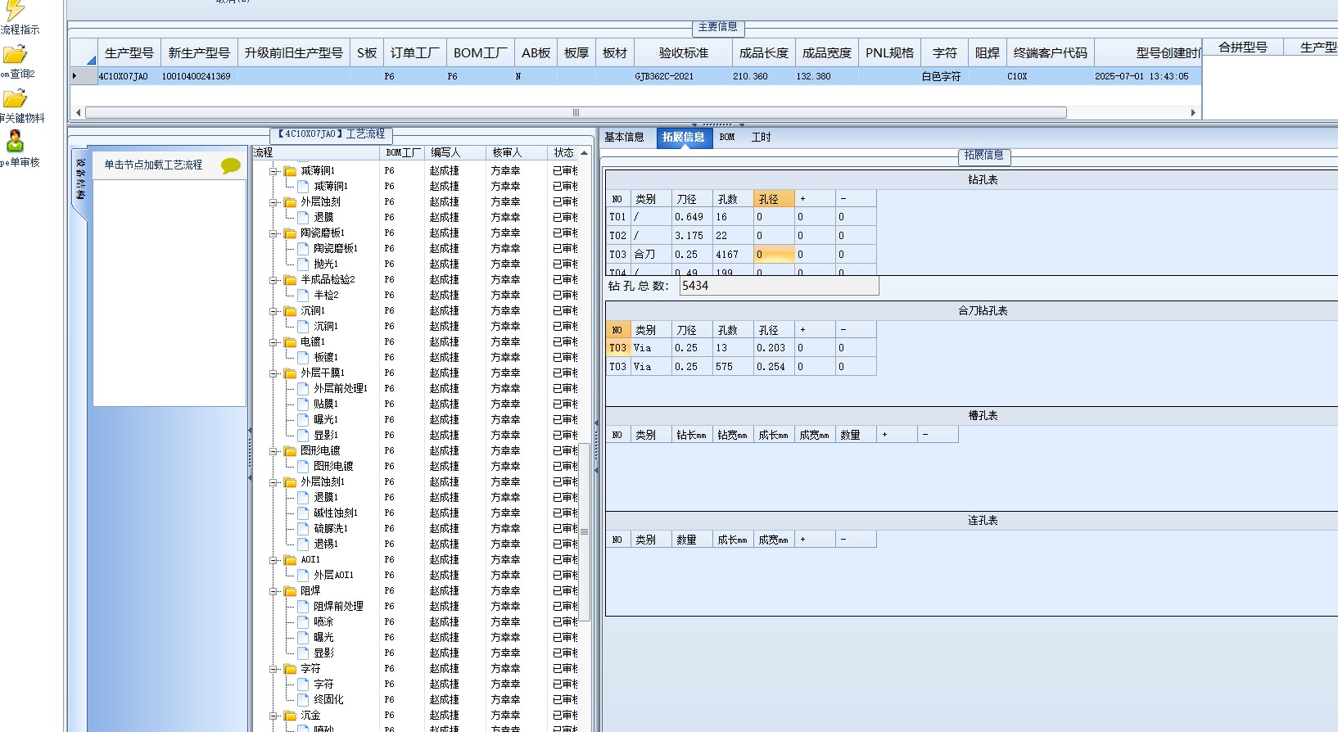
Task: Click the 3.175 刀径 cell
Action: [692, 236]
